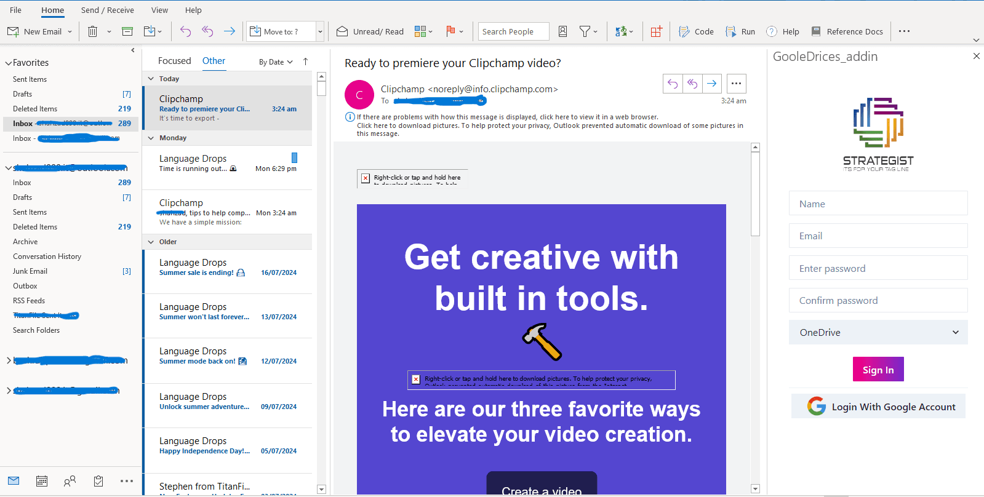The width and height of the screenshot is (984, 497).
Task: Click Login With Google Account button
Action: pyautogui.click(x=878, y=406)
